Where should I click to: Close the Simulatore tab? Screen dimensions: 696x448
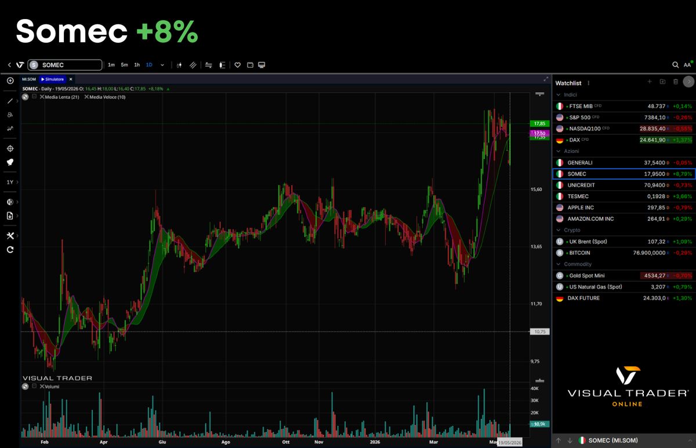(x=71, y=79)
